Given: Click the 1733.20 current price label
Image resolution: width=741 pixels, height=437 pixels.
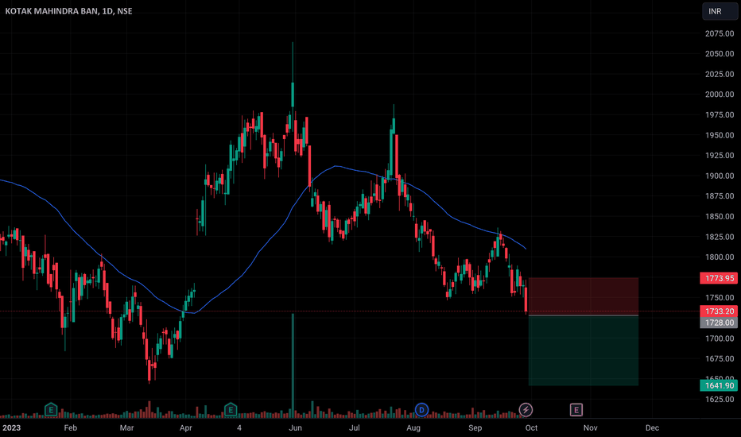Looking at the screenshot, I should tap(719, 311).
